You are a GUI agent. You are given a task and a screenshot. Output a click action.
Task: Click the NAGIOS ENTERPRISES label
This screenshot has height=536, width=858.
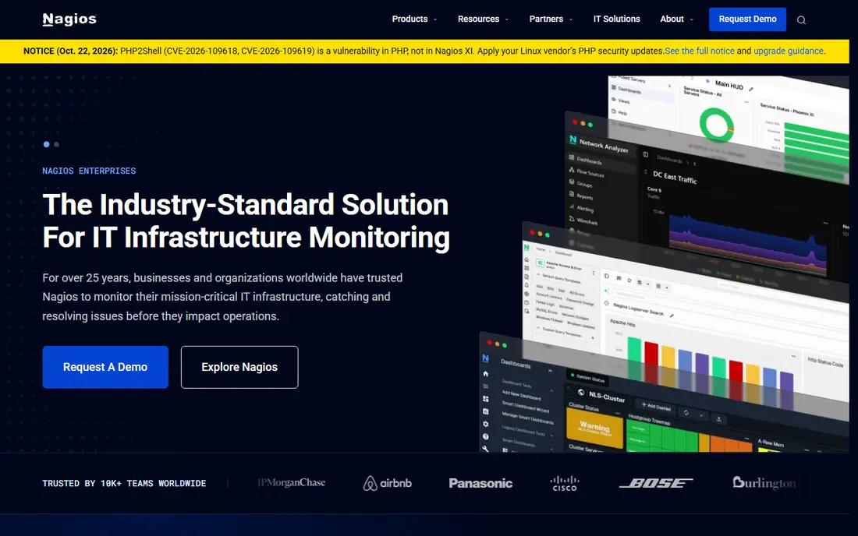[89, 171]
